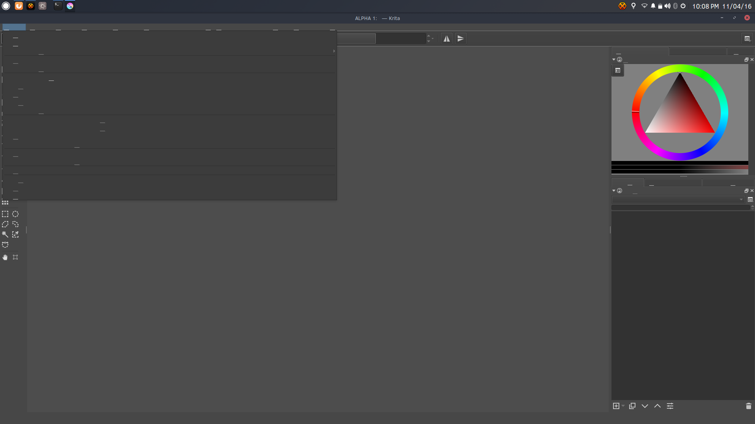Open the color selector settings icon
Image resolution: width=755 pixels, height=424 pixels.
[x=618, y=70]
